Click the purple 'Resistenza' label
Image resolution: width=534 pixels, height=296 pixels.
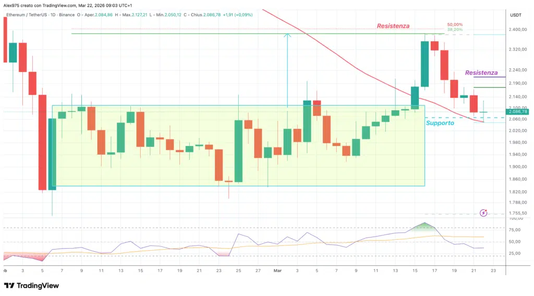pos(481,73)
